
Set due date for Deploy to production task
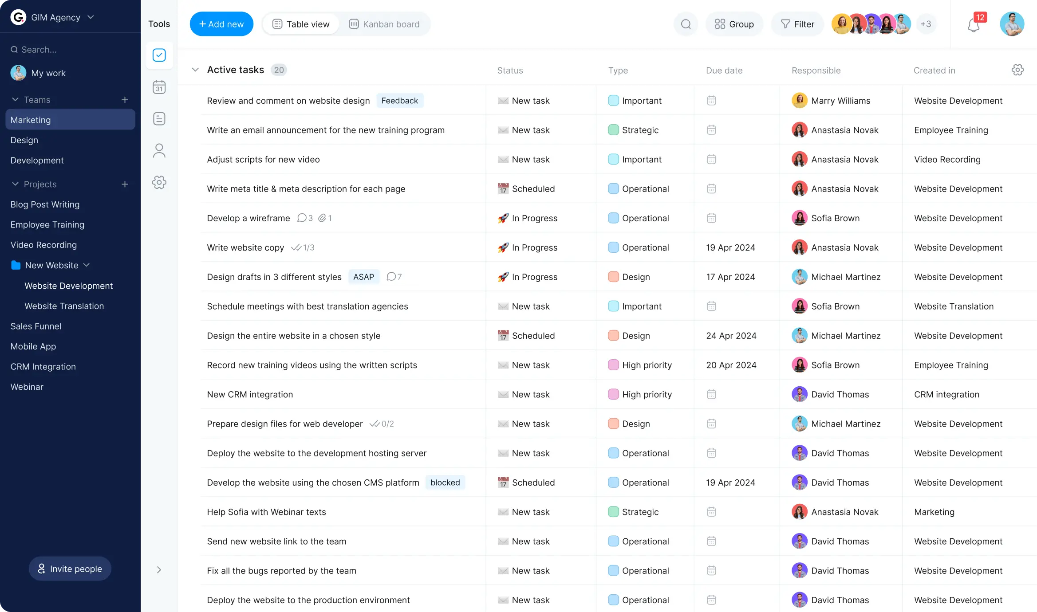[711, 600]
